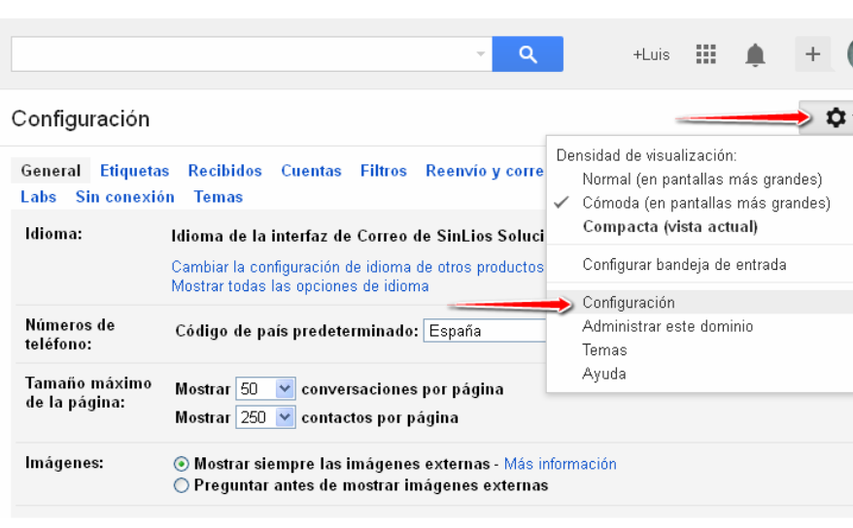Click the +Luis profile link
The height and width of the screenshot is (528, 853).
click(x=651, y=54)
